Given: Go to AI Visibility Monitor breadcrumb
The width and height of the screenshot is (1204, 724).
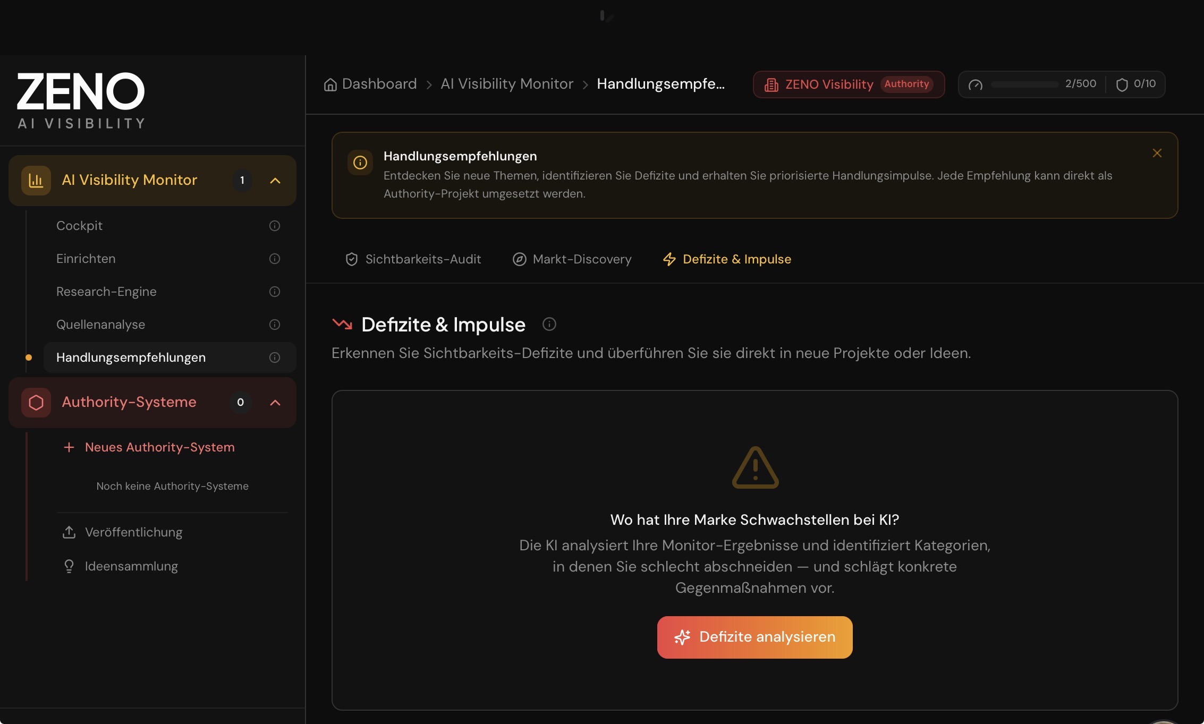Looking at the screenshot, I should [x=507, y=84].
